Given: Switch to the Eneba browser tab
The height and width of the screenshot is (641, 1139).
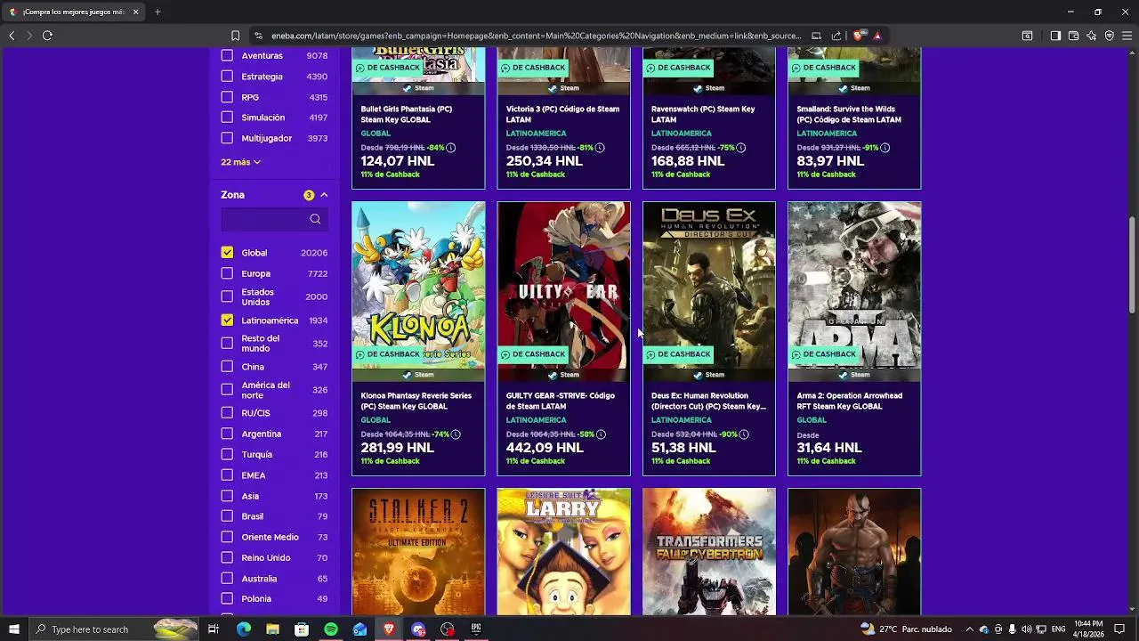Looking at the screenshot, I should (75, 12).
